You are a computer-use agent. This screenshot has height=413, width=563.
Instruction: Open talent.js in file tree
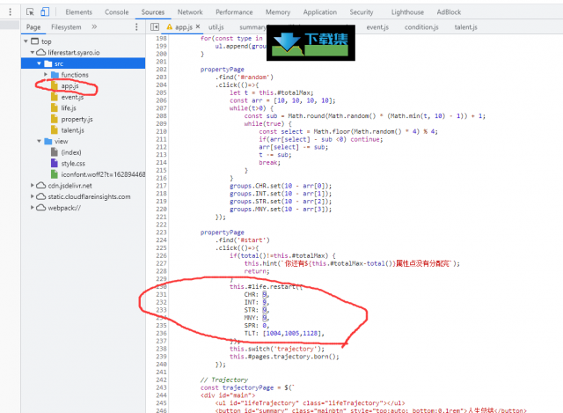click(72, 130)
